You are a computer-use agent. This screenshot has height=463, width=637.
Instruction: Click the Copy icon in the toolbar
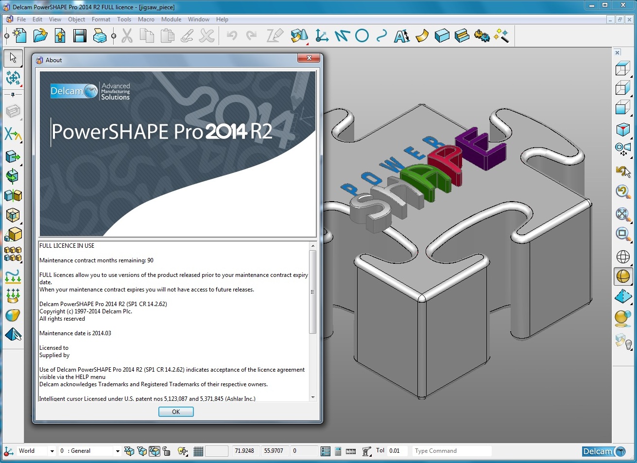[x=147, y=36]
